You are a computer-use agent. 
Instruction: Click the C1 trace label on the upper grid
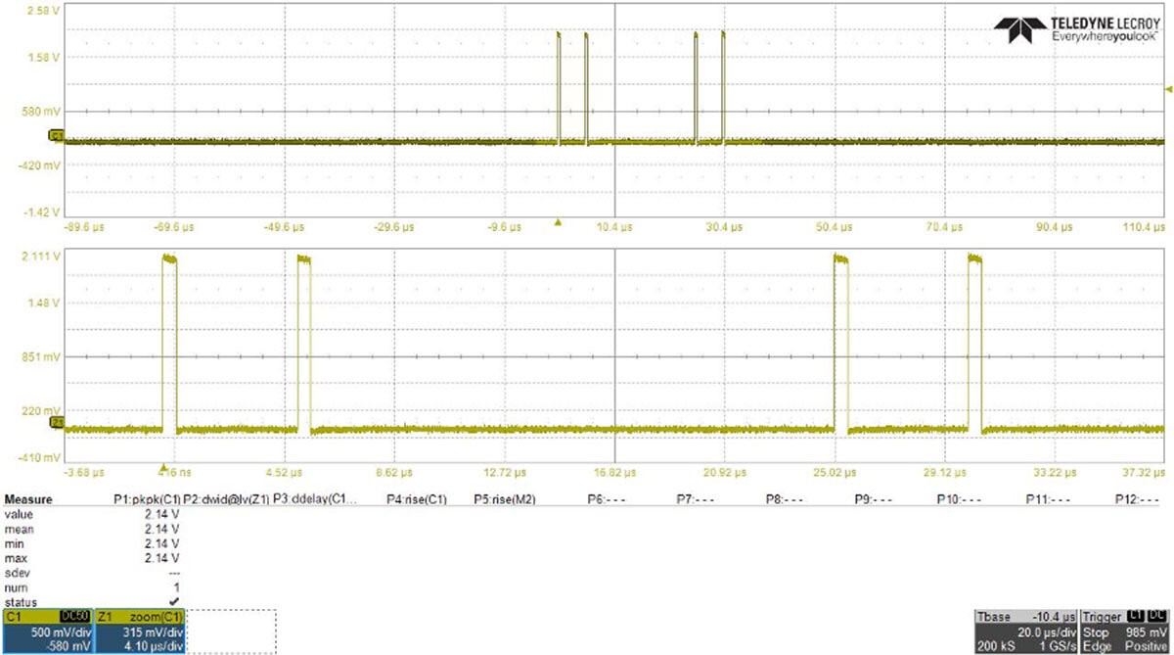[56, 135]
